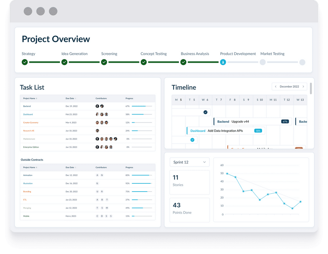Click the U contributor badge for Branding
This screenshot has width=328, height=254.
[x=97, y=192]
